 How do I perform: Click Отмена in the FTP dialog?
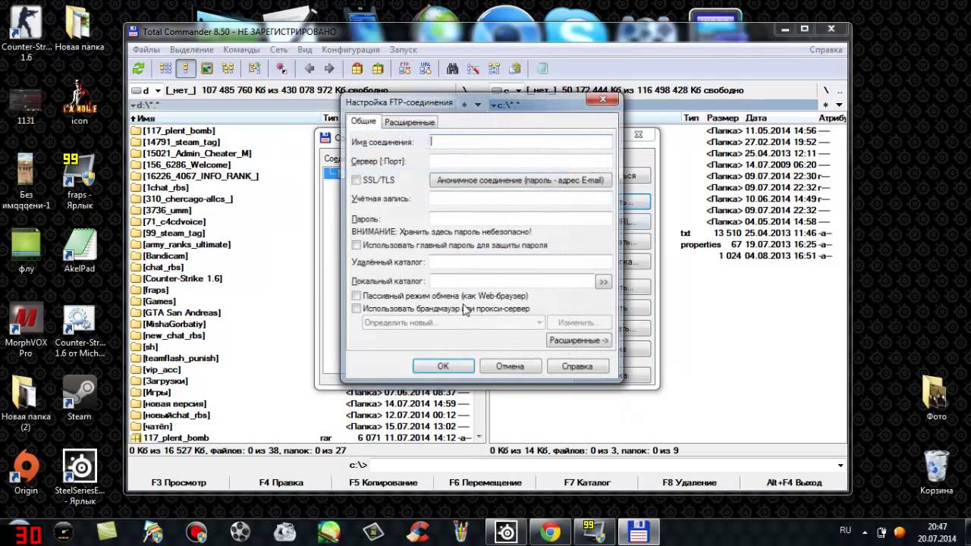[510, 366]
